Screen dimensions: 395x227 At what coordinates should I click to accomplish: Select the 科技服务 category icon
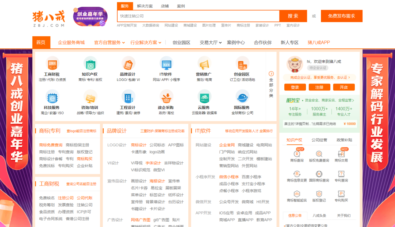[52, 97]
